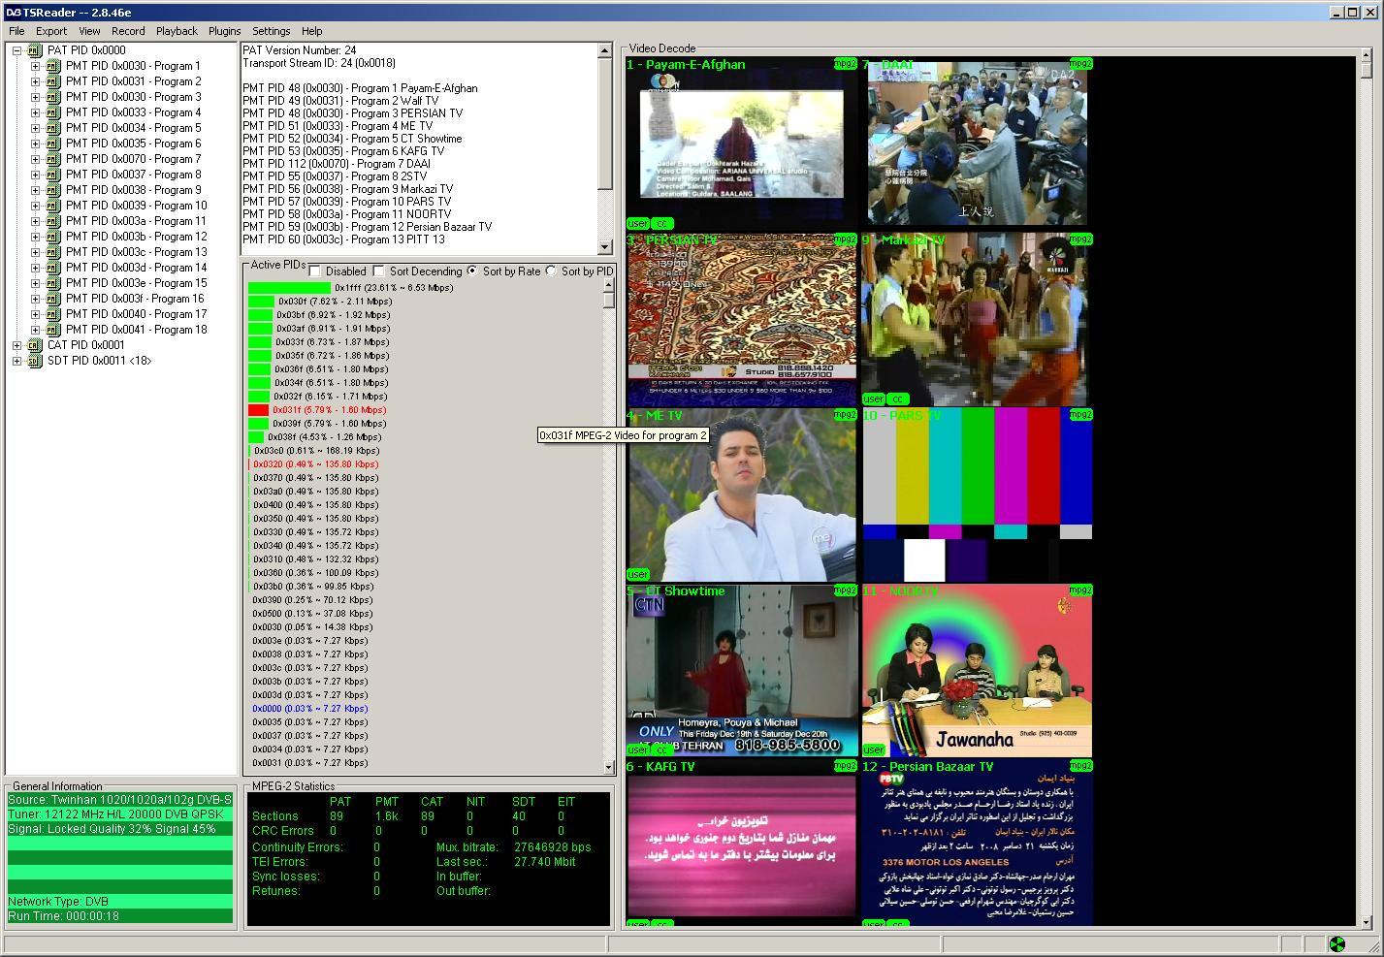The width and height of the screenshot is (1384, 957).
Task: Click the PMT icon for Program 17
Action: click(53, 314)
